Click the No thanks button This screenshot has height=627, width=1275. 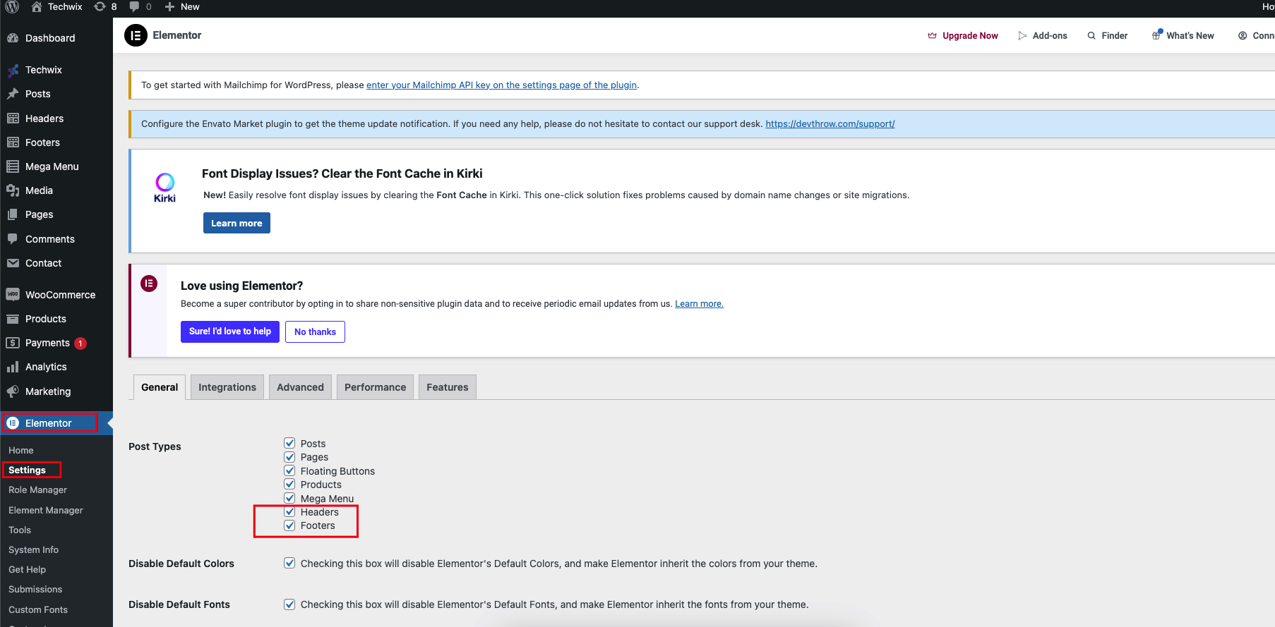pos(315,331)
